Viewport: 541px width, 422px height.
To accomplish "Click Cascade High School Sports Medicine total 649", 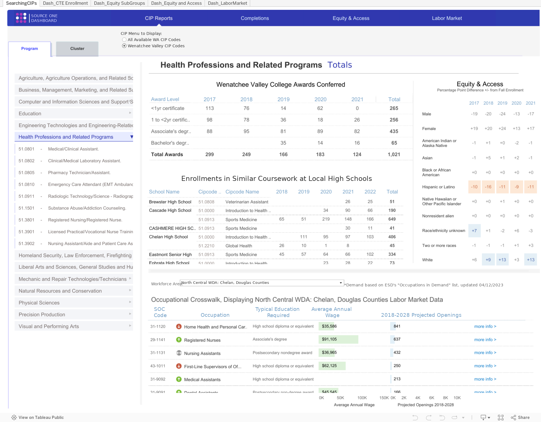I will click(392, 219).
